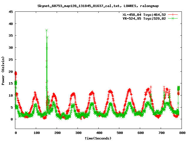Viewport: 188px width, 141px height.
Task: Click the plot title 'Skynet_60753_map128_131845_81637_cal.txt, LOWRES, ralongmap'
Action: pyautogui.click(x=98, y=6)
